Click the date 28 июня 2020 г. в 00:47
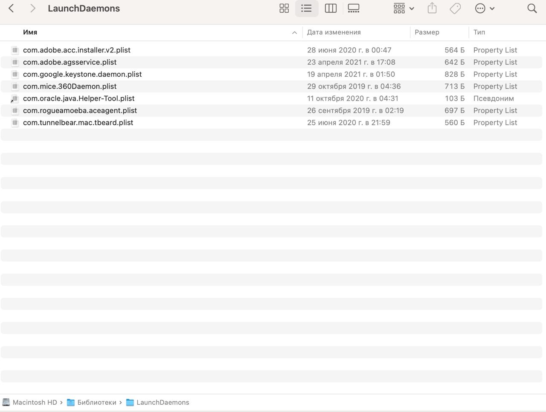 pos(349,50)
